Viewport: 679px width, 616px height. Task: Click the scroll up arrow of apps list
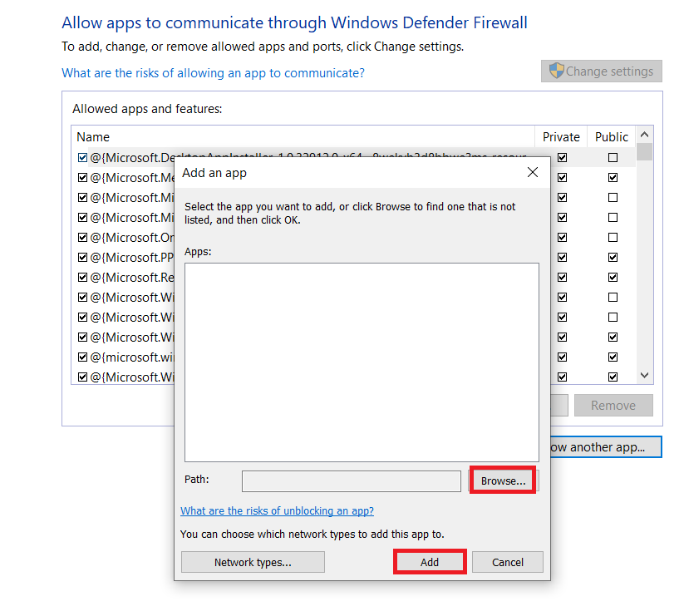(644, 136)
